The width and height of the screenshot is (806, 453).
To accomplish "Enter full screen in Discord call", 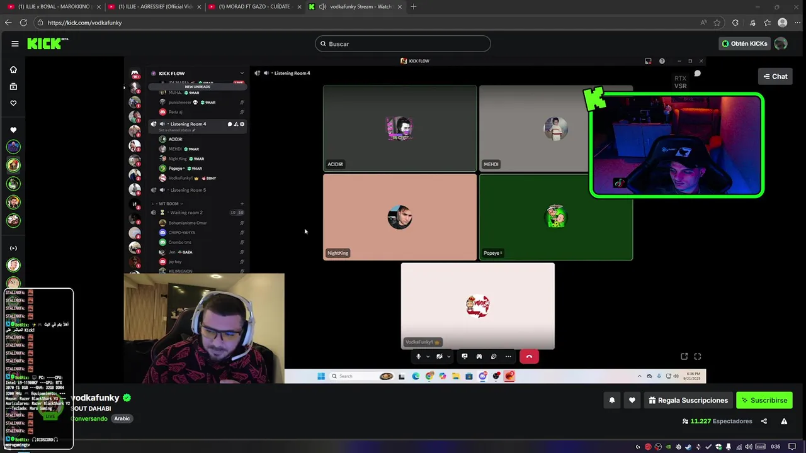I will [698, 357].
